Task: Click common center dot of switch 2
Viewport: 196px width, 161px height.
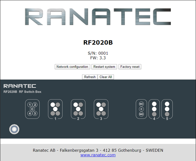Action: click(x=78, y=109)
